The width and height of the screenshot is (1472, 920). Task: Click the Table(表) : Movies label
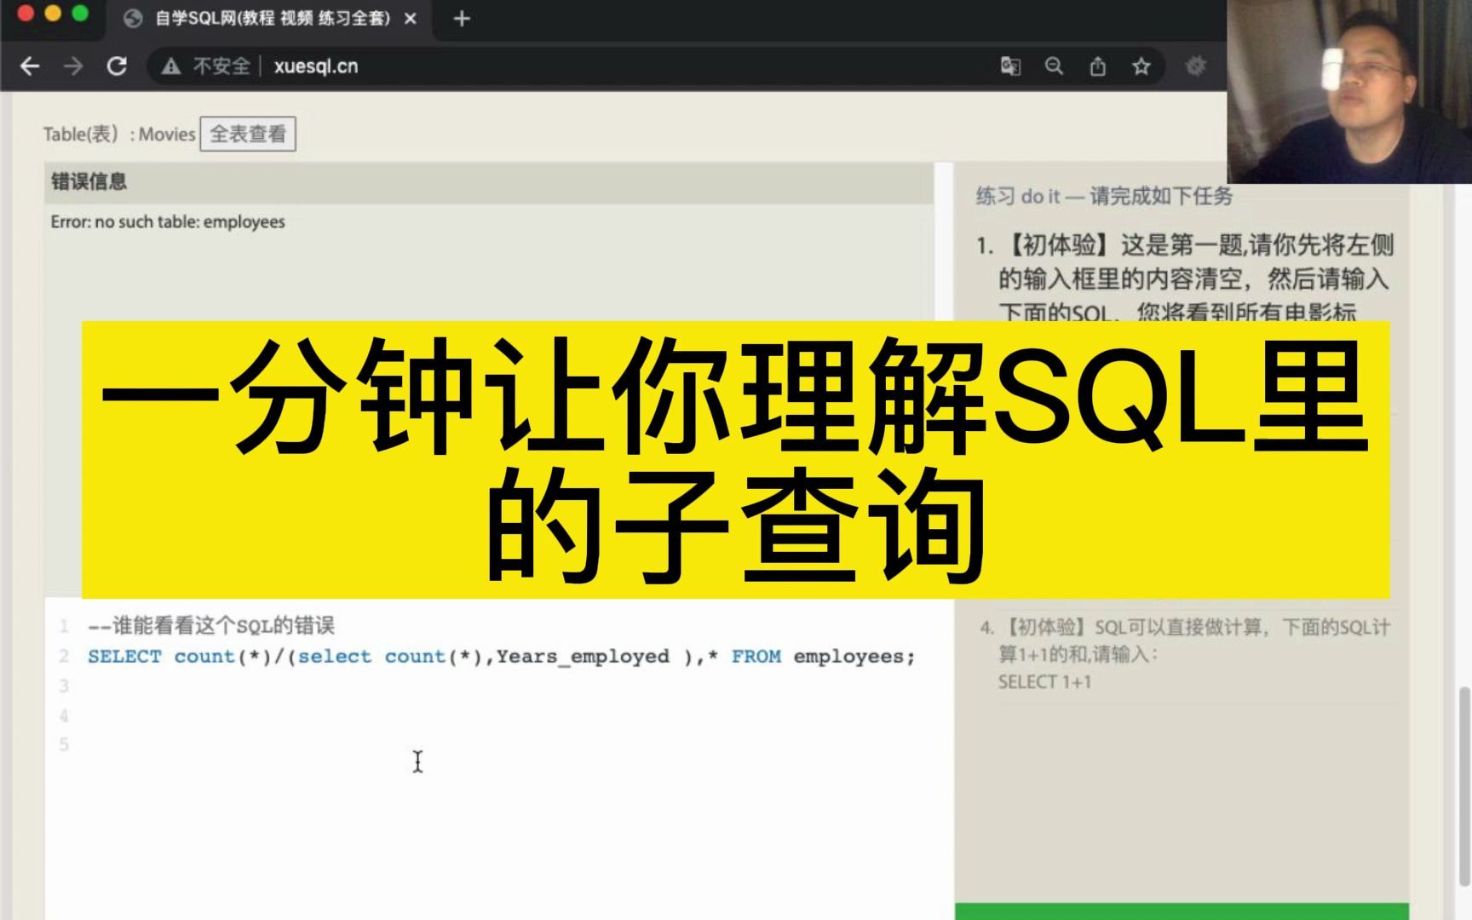click(x=119, y=134)
